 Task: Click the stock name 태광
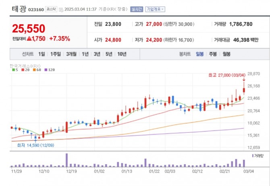tap(19, 9)
